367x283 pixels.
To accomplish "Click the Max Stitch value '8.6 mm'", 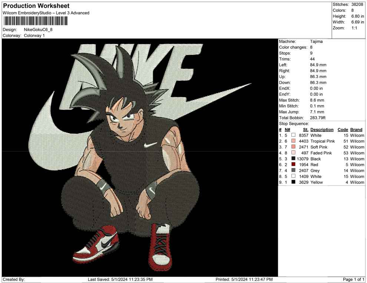I will (x=317, y=100).
